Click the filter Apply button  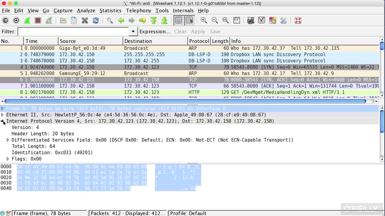tap(198, 31)
